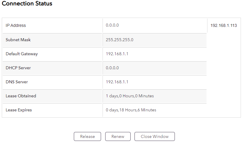Viewport: 243px width, 146px height.
Task: Select the Subnet Mask label
Action: click(x=18, y=40)
